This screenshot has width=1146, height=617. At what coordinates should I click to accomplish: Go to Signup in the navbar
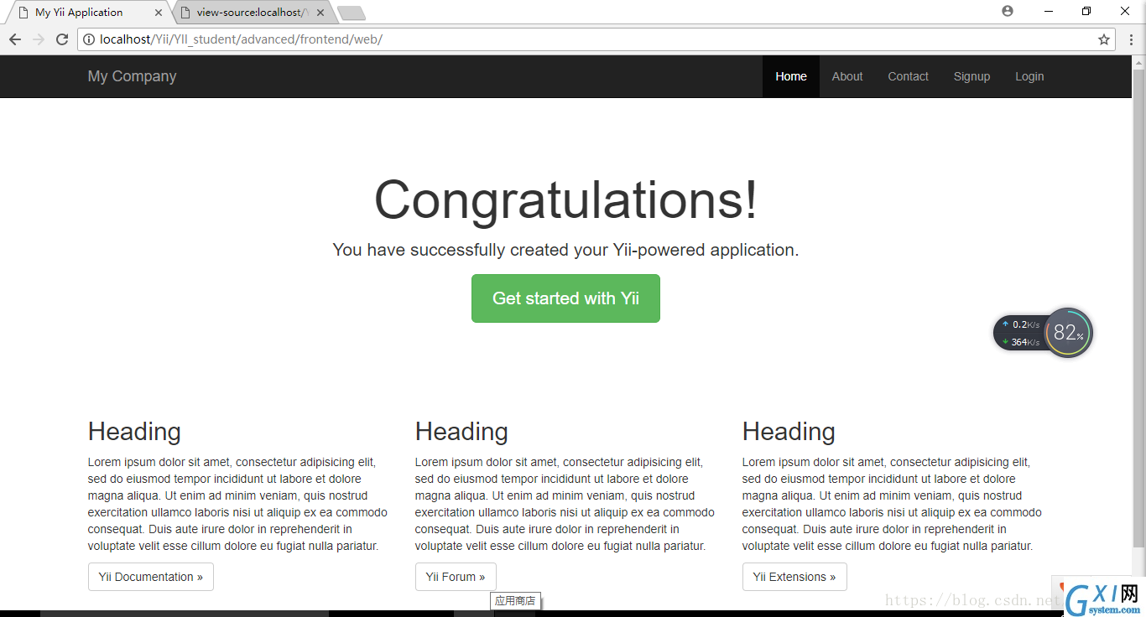(971, 76)
